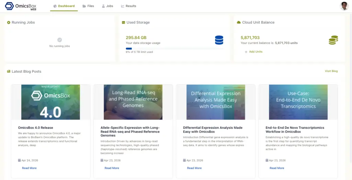Go to the Jobs tab
Screen dimensions: 352x180
[107, 6]
